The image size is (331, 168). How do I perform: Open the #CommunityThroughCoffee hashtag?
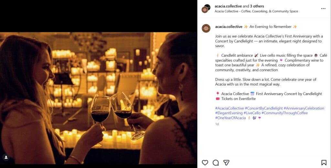288,113
